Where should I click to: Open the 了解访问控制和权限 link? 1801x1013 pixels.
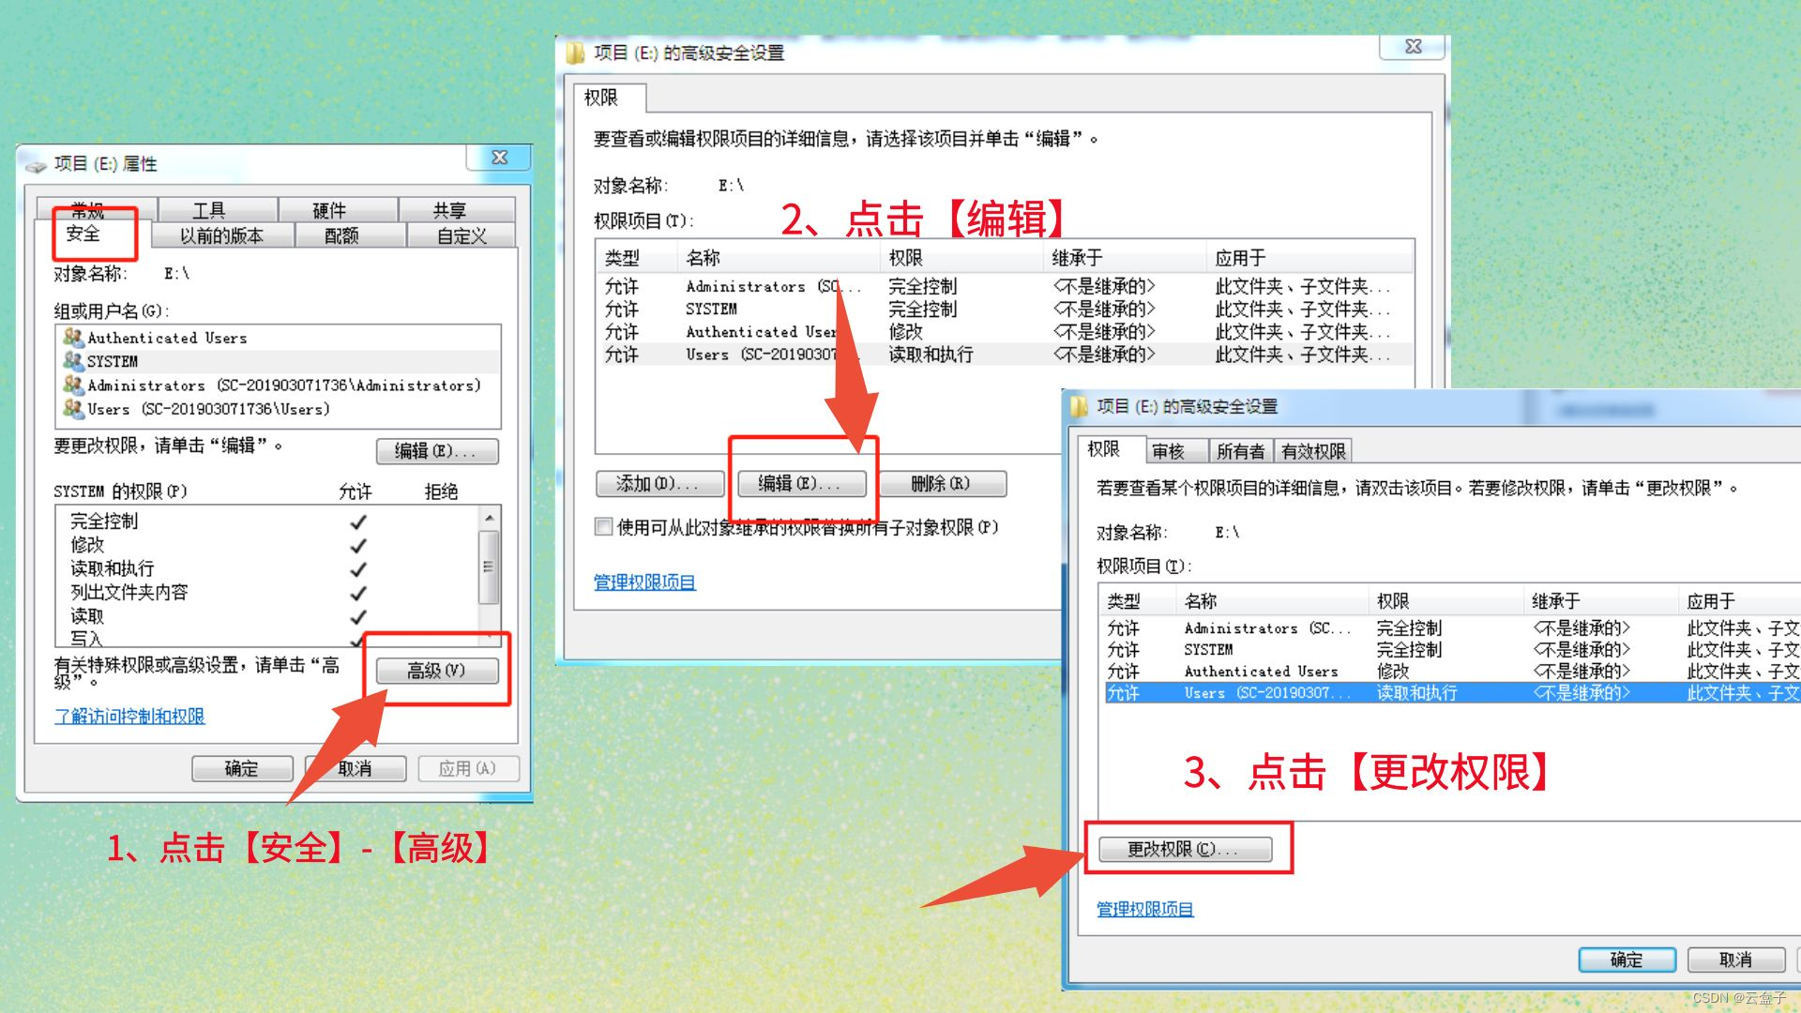(129, 717)
